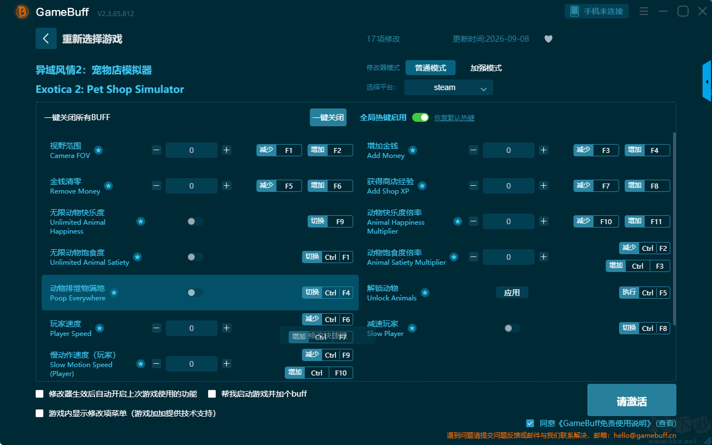Click star icon beside Poop Everywhere
The height and width of the screenshot is (445, 712).
pos(114,293)
